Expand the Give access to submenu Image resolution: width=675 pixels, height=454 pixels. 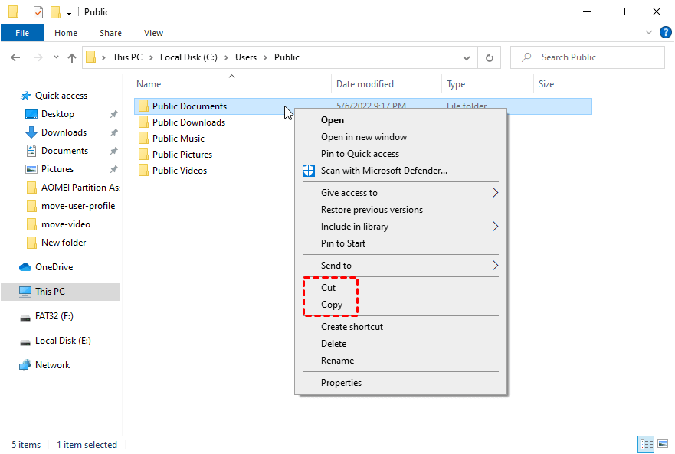[x=495, y=193]
